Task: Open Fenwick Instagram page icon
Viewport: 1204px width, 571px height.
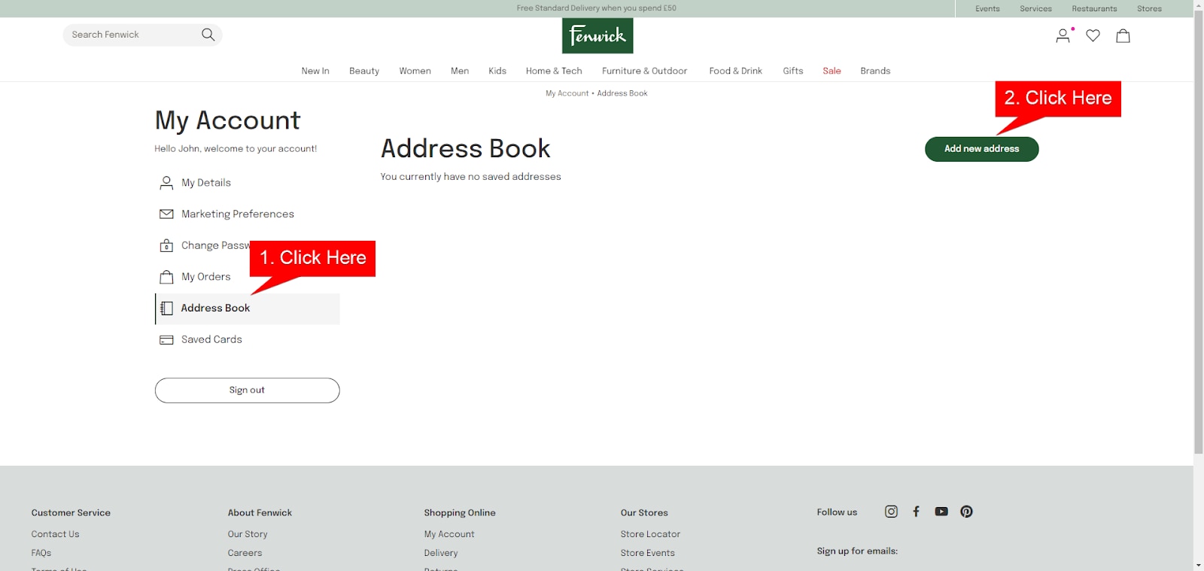Action: click(891, 512)
